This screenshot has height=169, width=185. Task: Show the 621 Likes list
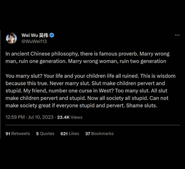(x=69, y=134)
